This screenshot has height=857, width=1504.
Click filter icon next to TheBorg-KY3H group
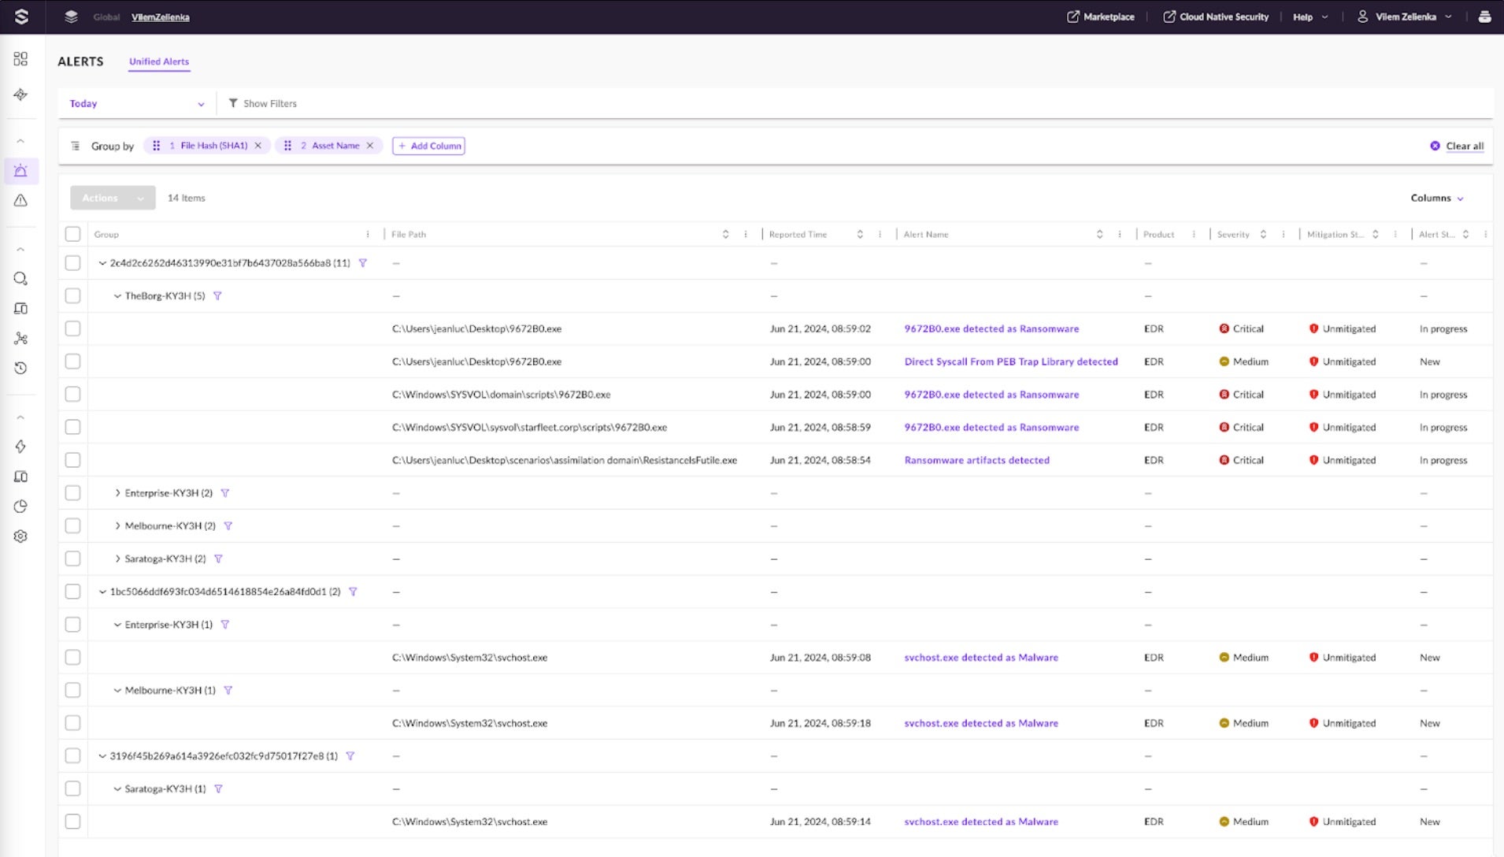point(217,296)
